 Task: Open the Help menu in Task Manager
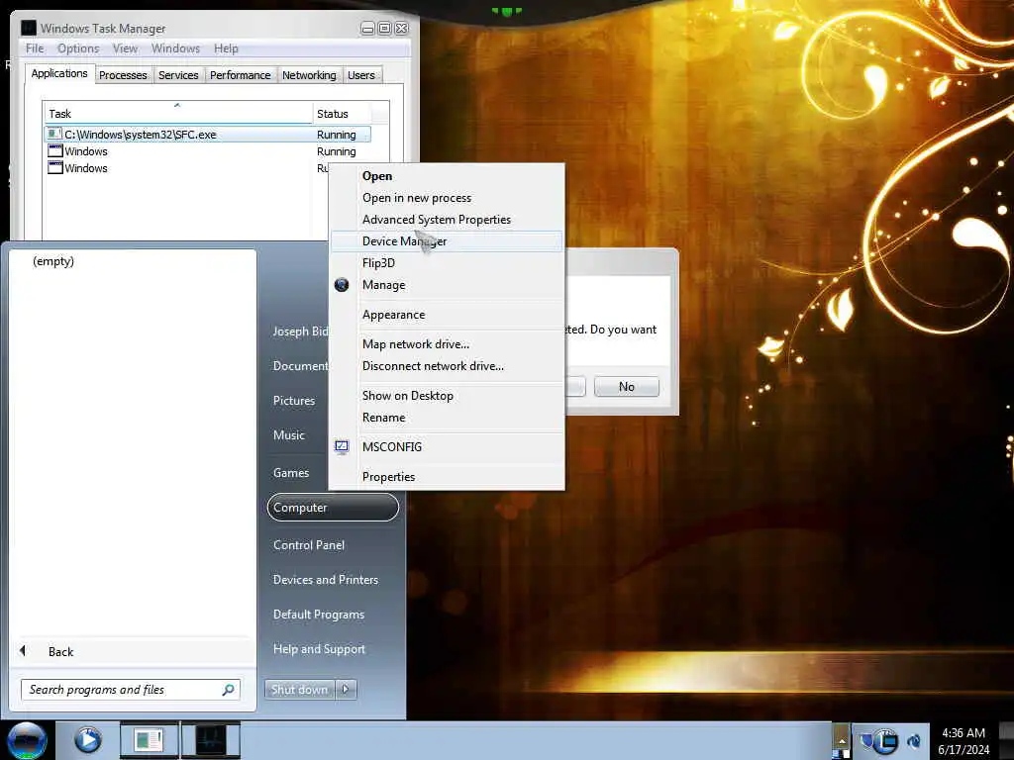tap(226, 48)
